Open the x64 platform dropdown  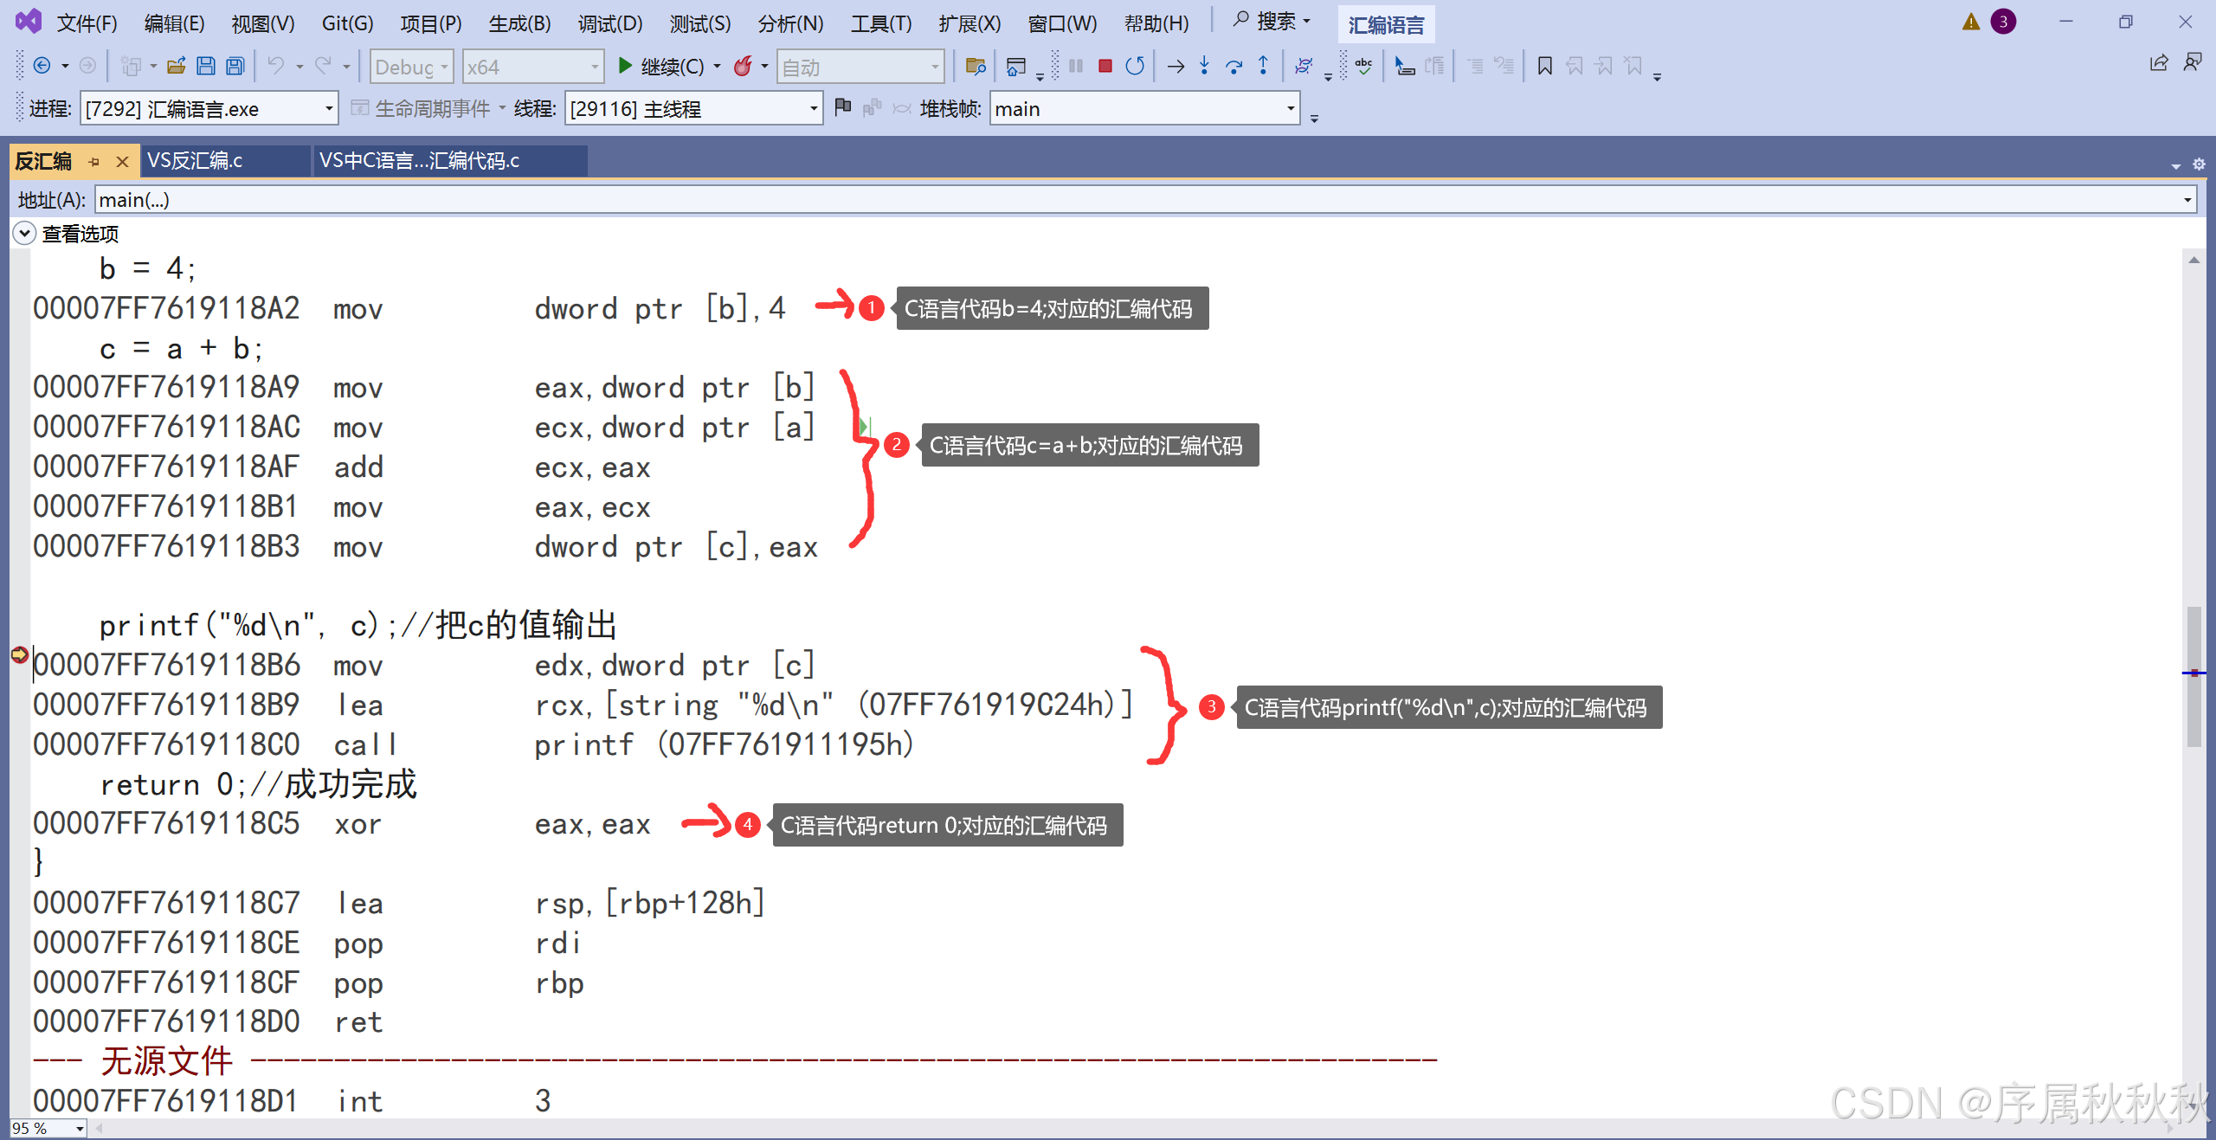pos(533,67)
